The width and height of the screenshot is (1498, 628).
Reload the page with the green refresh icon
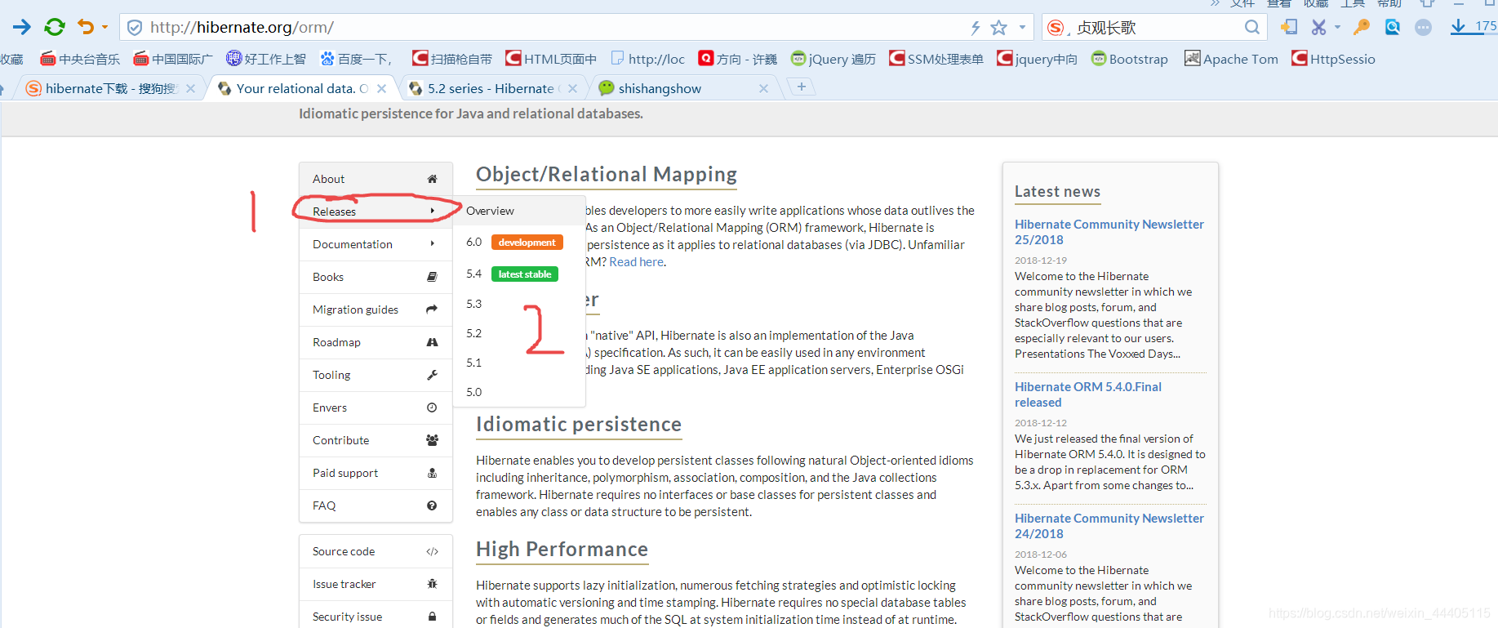[55, 27]
